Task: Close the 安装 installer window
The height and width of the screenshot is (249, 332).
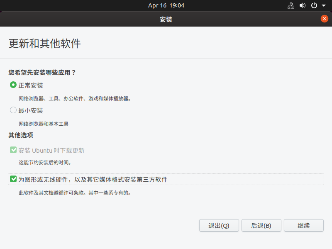Action: [x=325, y=19]
